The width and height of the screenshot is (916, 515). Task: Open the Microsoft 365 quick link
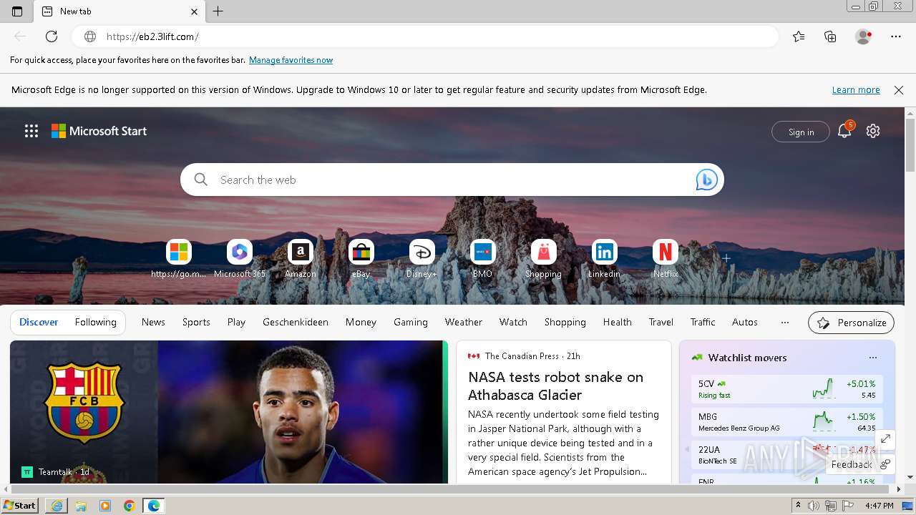(240, 259)
